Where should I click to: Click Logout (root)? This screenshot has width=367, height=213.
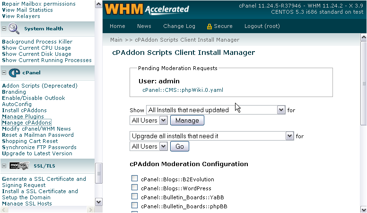tap(262, 26)
